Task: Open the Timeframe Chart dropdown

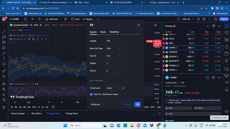Action: [113, 88]
